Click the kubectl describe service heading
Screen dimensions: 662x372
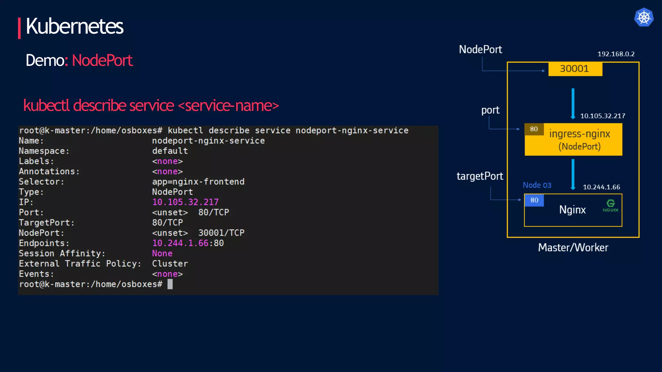(x=151, y=106)
